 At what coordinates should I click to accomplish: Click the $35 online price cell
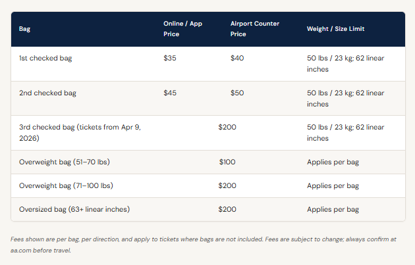point(170,58)
